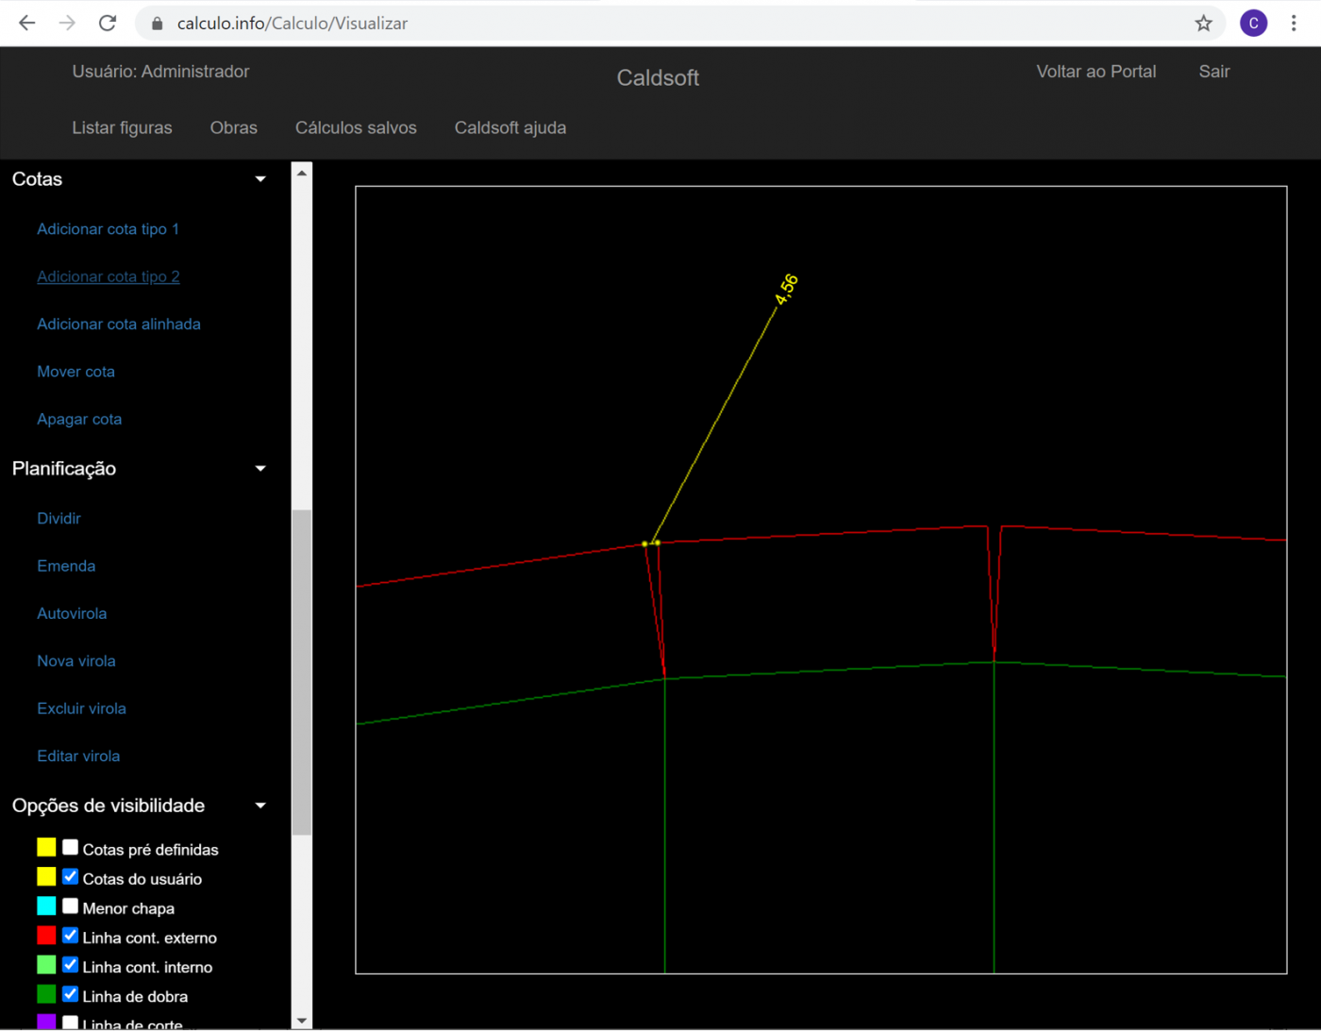Go to Cálculos salvos
The width and height of the screenshot is (1321, 1031).
click(356, 127)
